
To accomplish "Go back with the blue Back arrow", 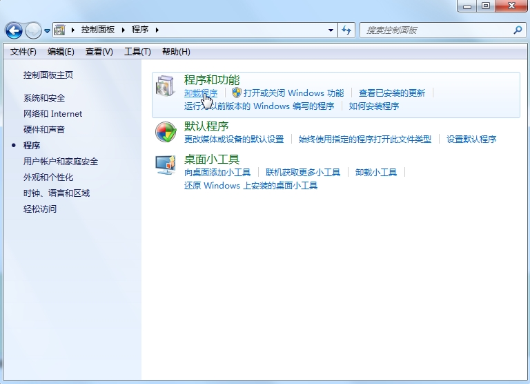I will click(x=14, y=30).
